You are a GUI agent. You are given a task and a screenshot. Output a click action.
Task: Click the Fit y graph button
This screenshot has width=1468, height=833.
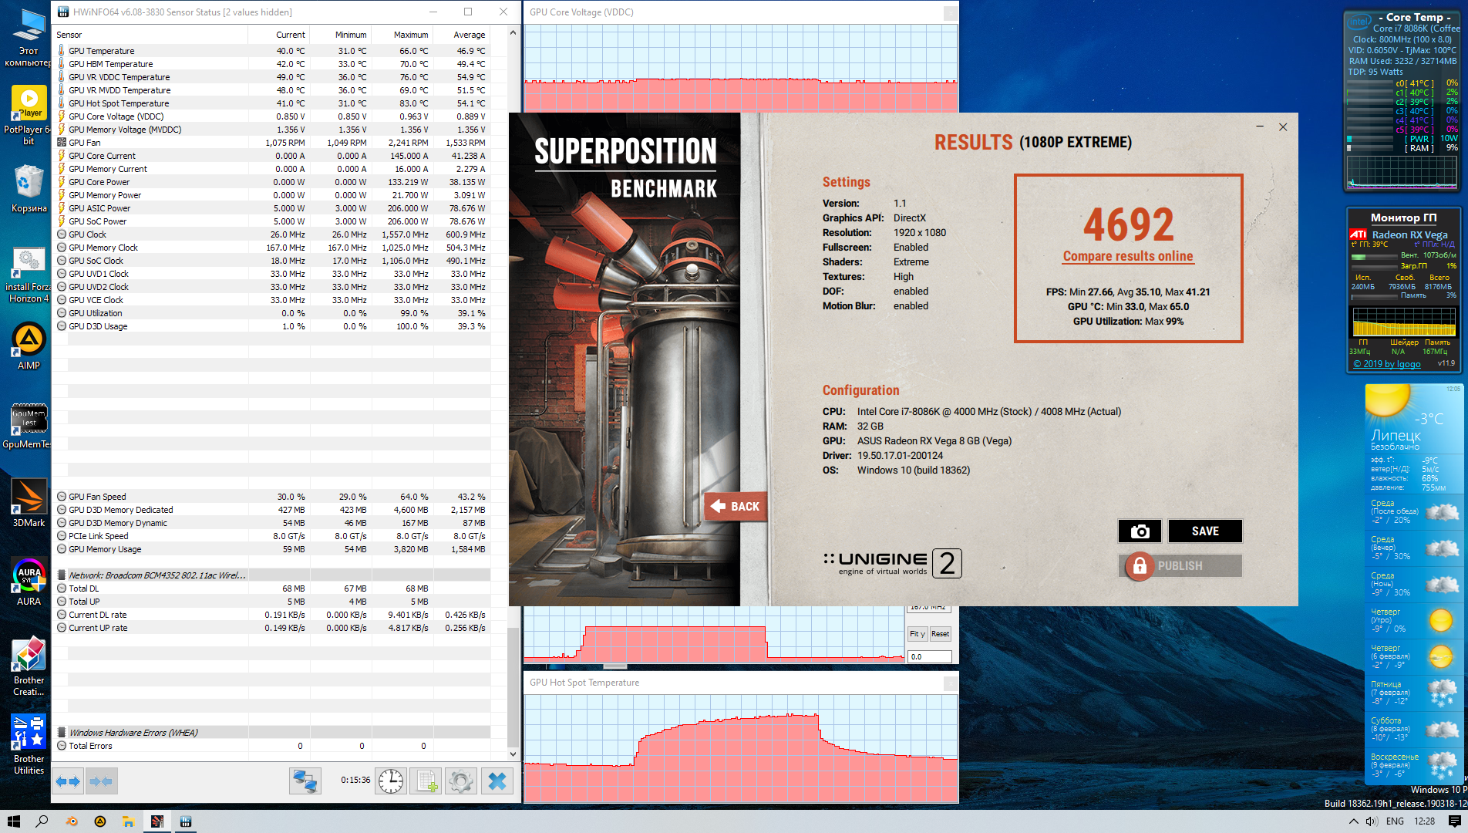pyautogui.click(x=917, y=634)
